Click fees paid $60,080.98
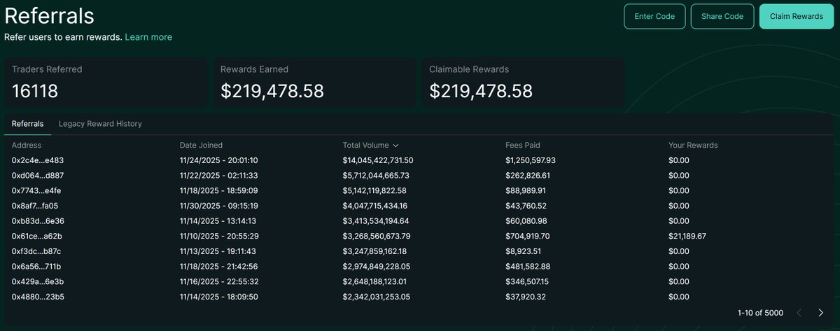Viewport: 840px width, 331px height. [526, 221]
